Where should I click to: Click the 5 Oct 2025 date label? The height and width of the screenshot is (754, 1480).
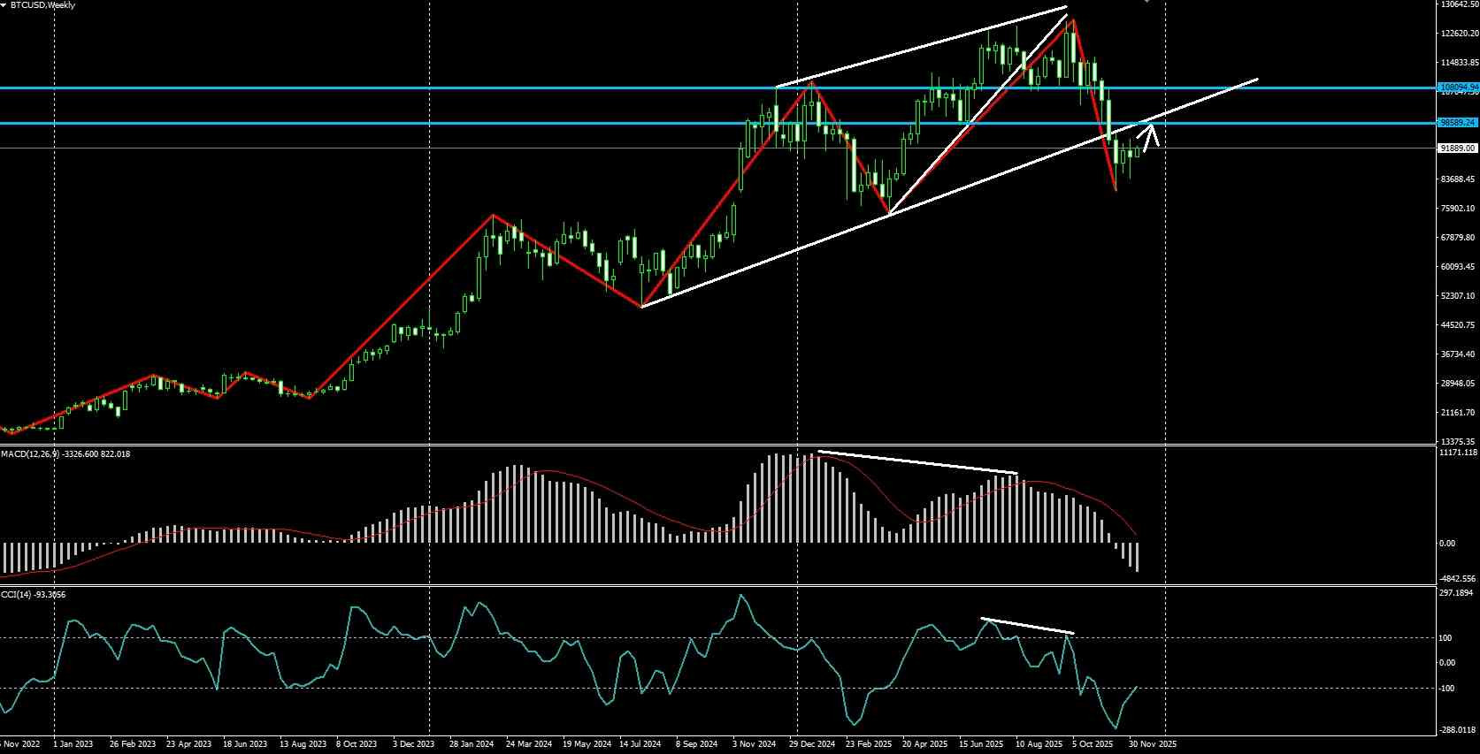(1093, 744)
